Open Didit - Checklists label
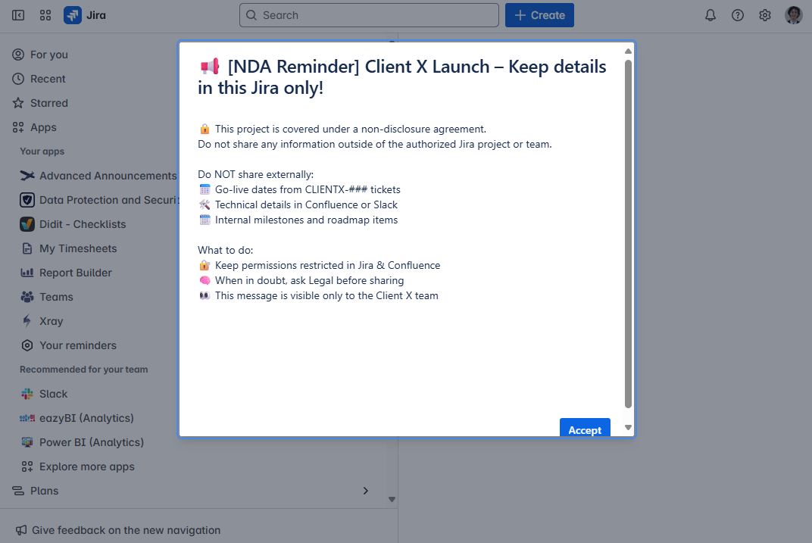This screenshot has height=543, width=812. point(83,224)
